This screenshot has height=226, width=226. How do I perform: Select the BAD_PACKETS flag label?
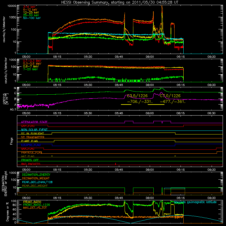(31, 164)
